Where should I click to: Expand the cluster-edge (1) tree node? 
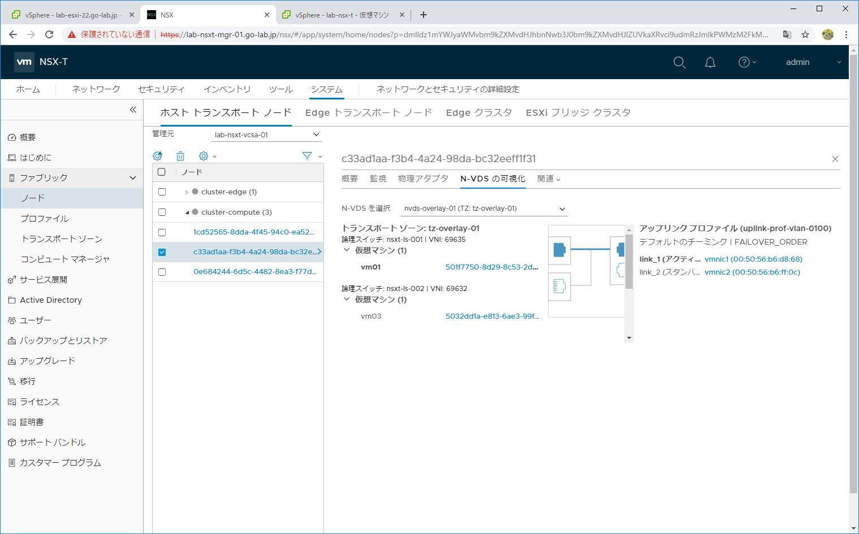[x=187, y=192]
